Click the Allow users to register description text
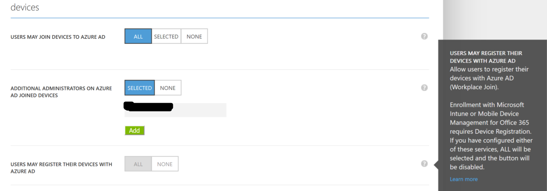547x191 pixels. pos(489,78)
